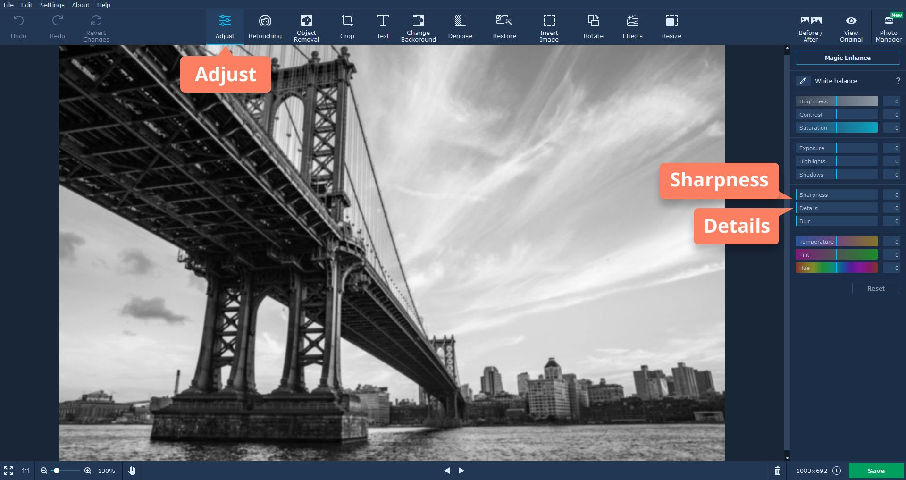The width and height of the screenshot is (906, 480).
Task: Click the Shadows slider
Action: (x=837, y=175)
